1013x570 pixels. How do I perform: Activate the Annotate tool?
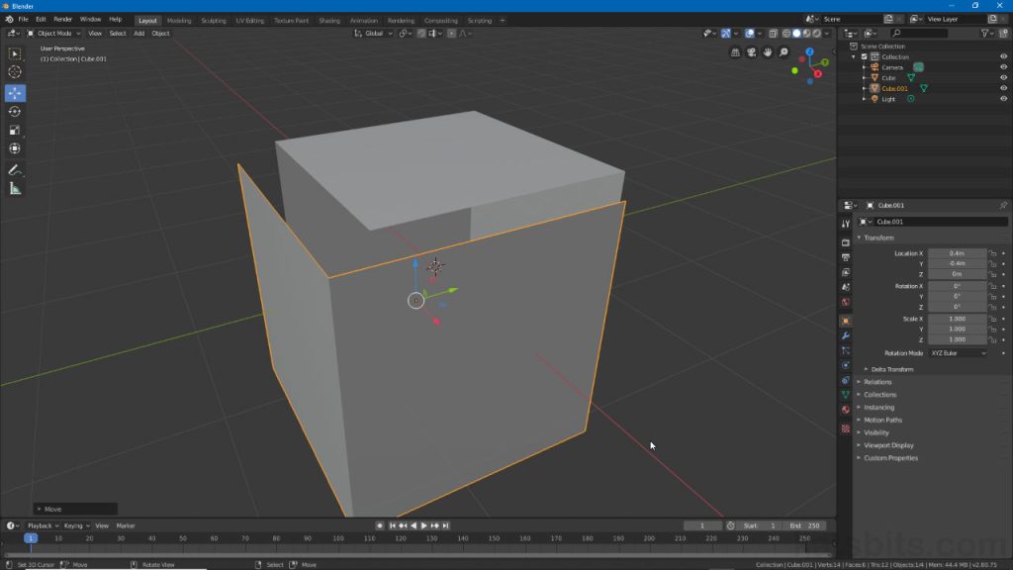tap(15, 167)
